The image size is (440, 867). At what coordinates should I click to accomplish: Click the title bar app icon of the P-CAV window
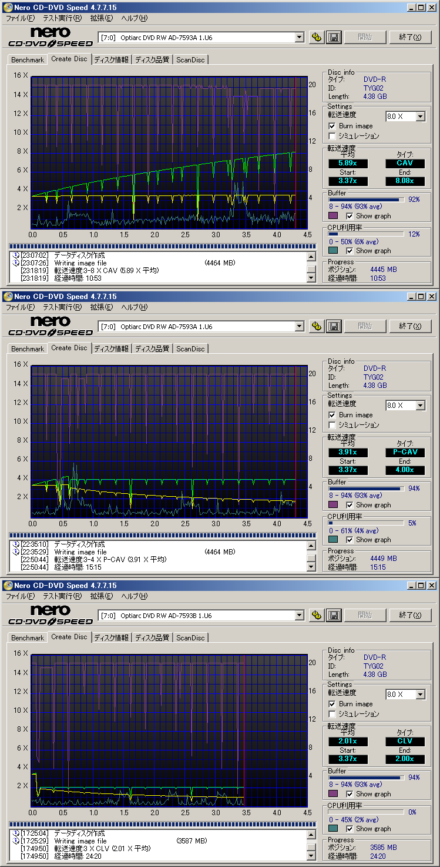pos(8,297)
